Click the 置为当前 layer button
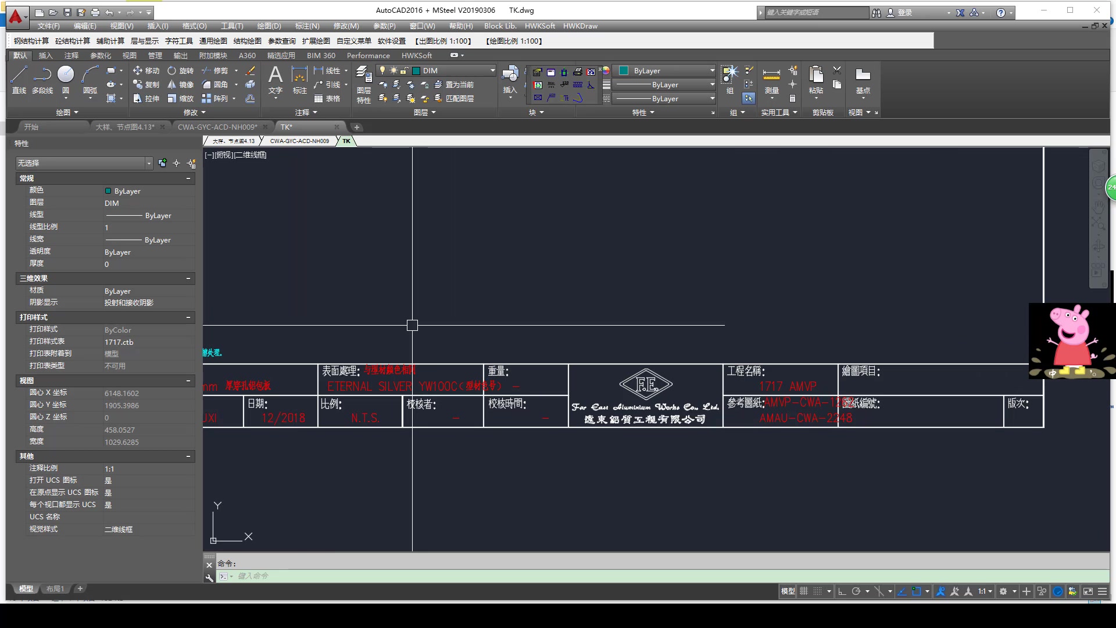 (454, 85)
